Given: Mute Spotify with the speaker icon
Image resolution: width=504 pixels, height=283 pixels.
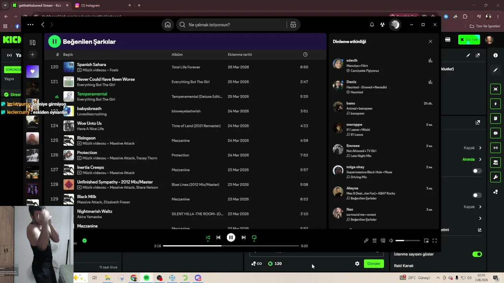Looking at the screenshot, I should point(391,241).
